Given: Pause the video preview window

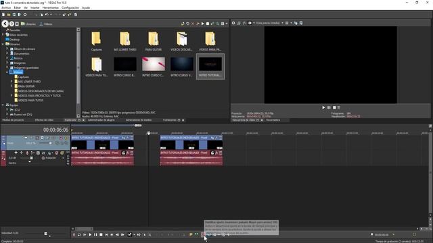Looking at the screenshot, I should click(x=329, y=108).
